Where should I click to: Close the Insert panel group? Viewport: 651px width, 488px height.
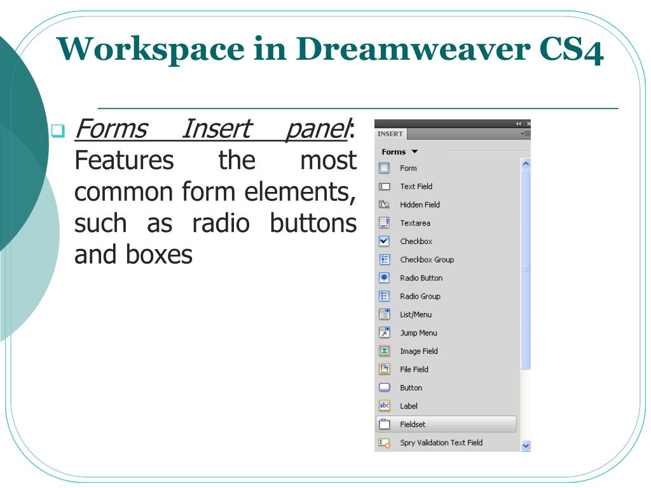coord(528,124)
